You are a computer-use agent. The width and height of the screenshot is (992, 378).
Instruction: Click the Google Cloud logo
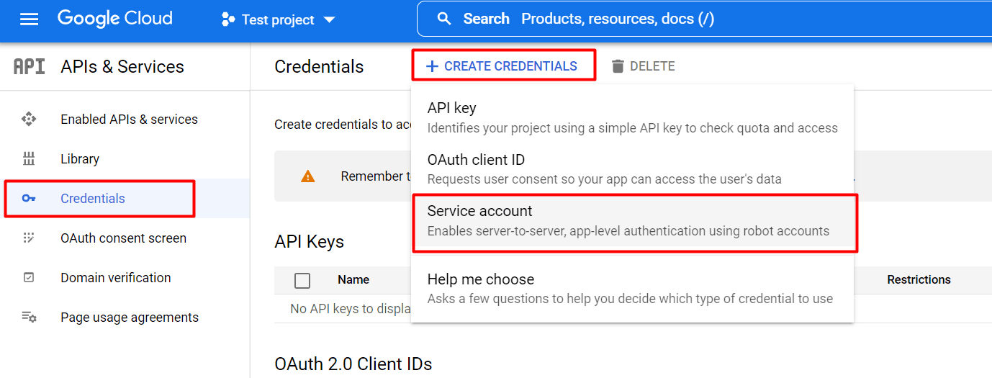115,19
